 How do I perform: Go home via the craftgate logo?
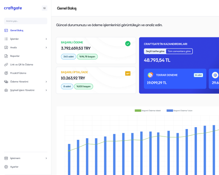point(13,8)
